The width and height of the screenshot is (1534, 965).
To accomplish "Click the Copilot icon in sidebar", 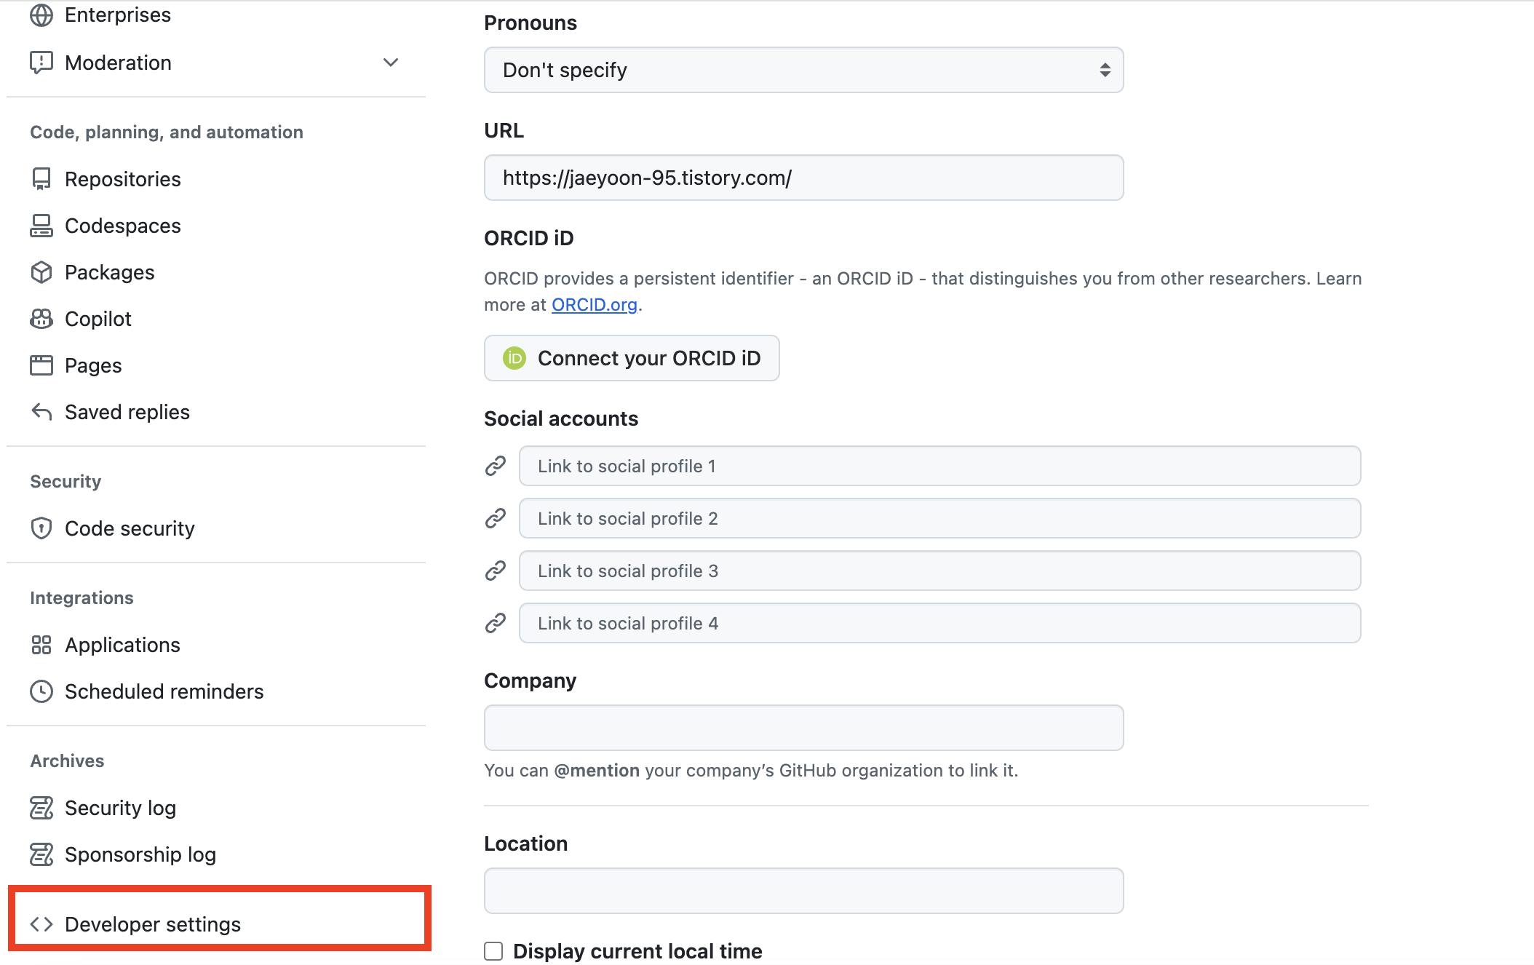I will click(x=41, y=319).
